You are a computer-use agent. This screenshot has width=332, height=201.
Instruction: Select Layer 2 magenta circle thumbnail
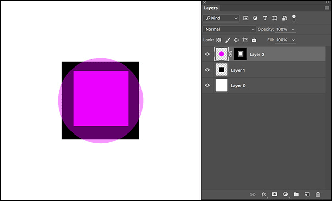pos(221,54)
